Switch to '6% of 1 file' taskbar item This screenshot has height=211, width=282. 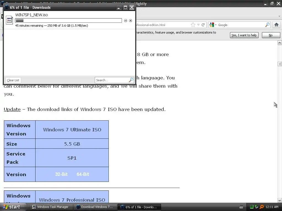(x=139, y=207)
